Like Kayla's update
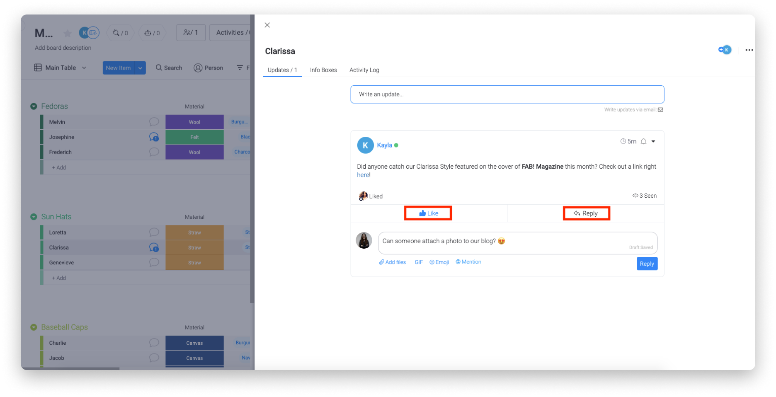The width and height of the screenshot is (776, 397). (x=428, y=213)
